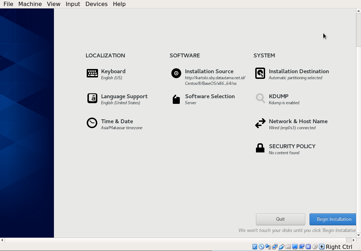Open the File menu
Screen dimensions: 361x251
tap(8, 4)
